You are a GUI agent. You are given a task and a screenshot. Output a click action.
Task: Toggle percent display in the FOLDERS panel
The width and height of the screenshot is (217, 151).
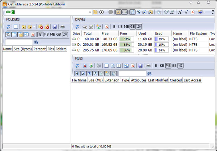point(8,34)
